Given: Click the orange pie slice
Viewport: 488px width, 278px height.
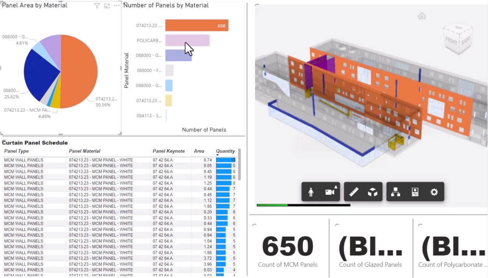Looking at the screenshot, I should pos(80,70).
